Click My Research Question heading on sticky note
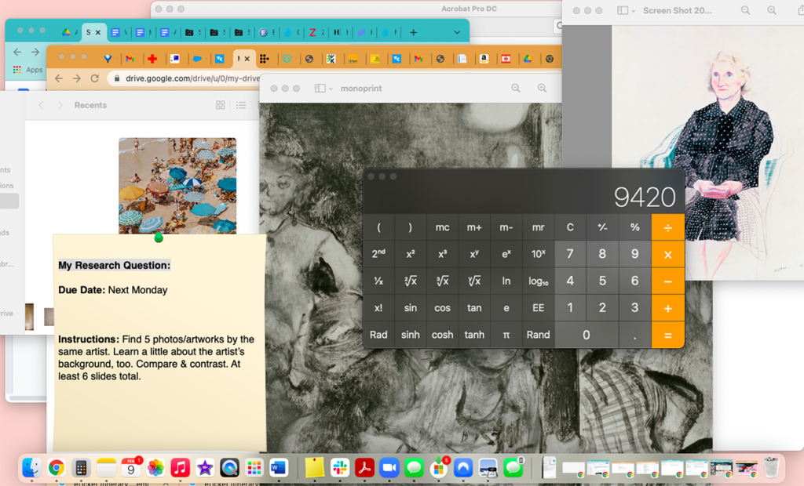This screenshot has height=486, width=804. 114,265
